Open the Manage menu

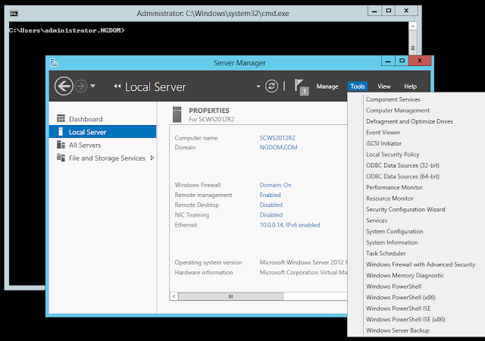coord(327,86)
